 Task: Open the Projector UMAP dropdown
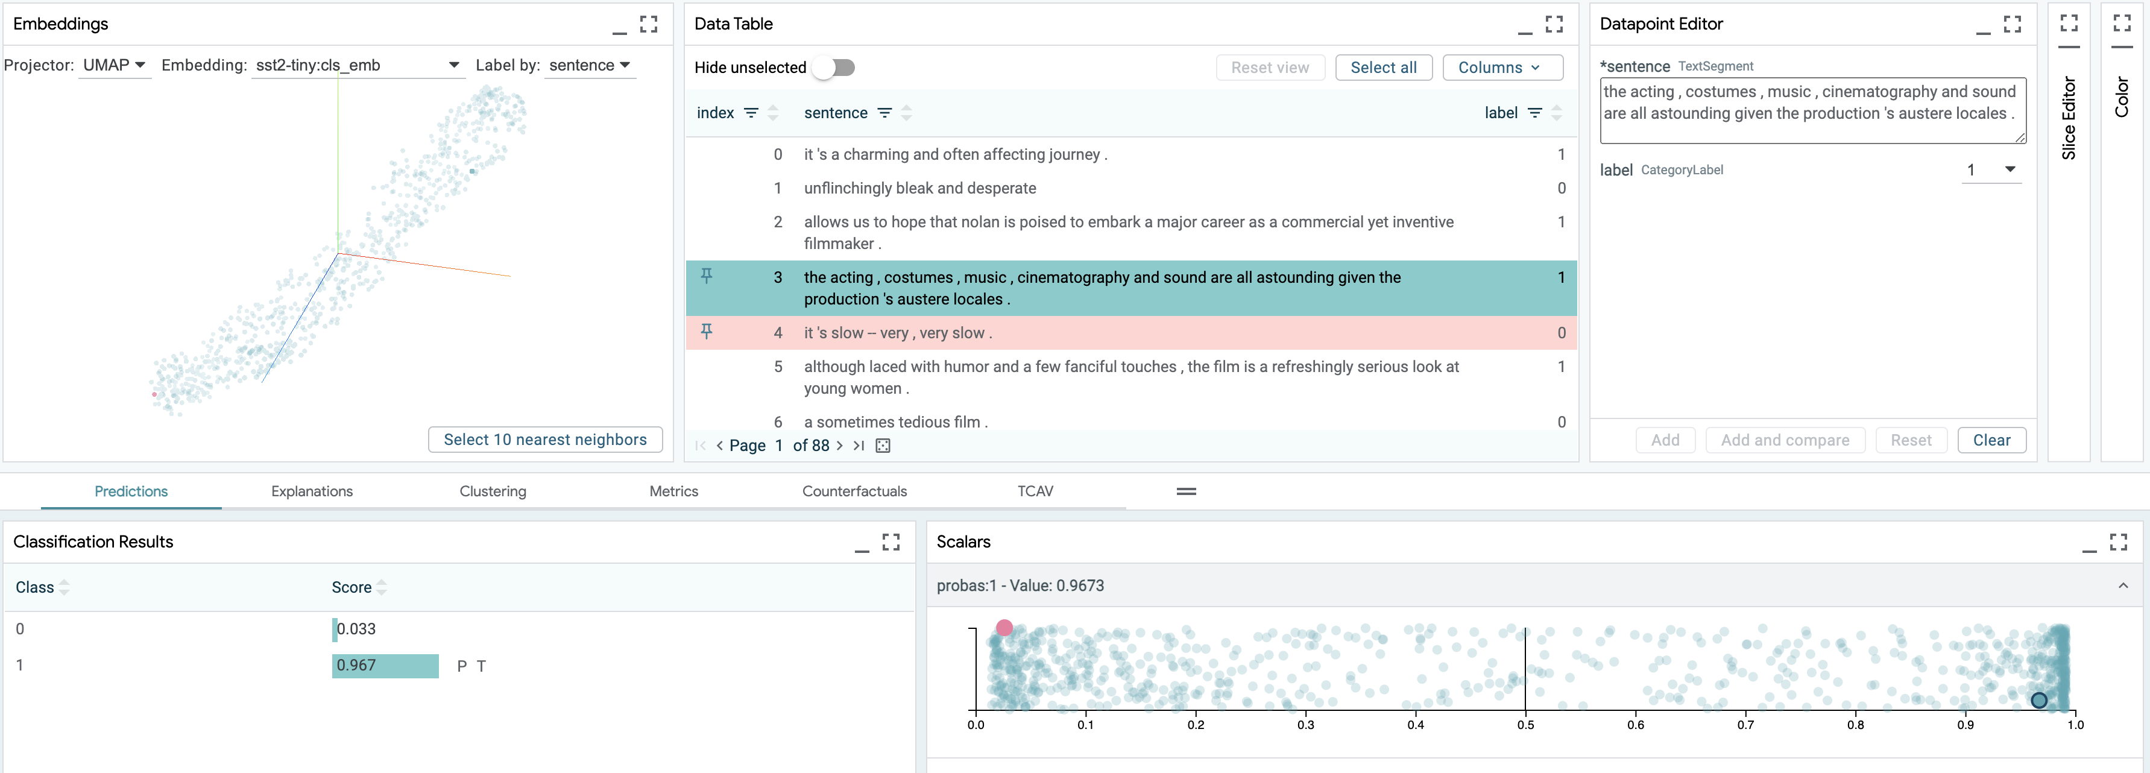click(x=115, y=65)
